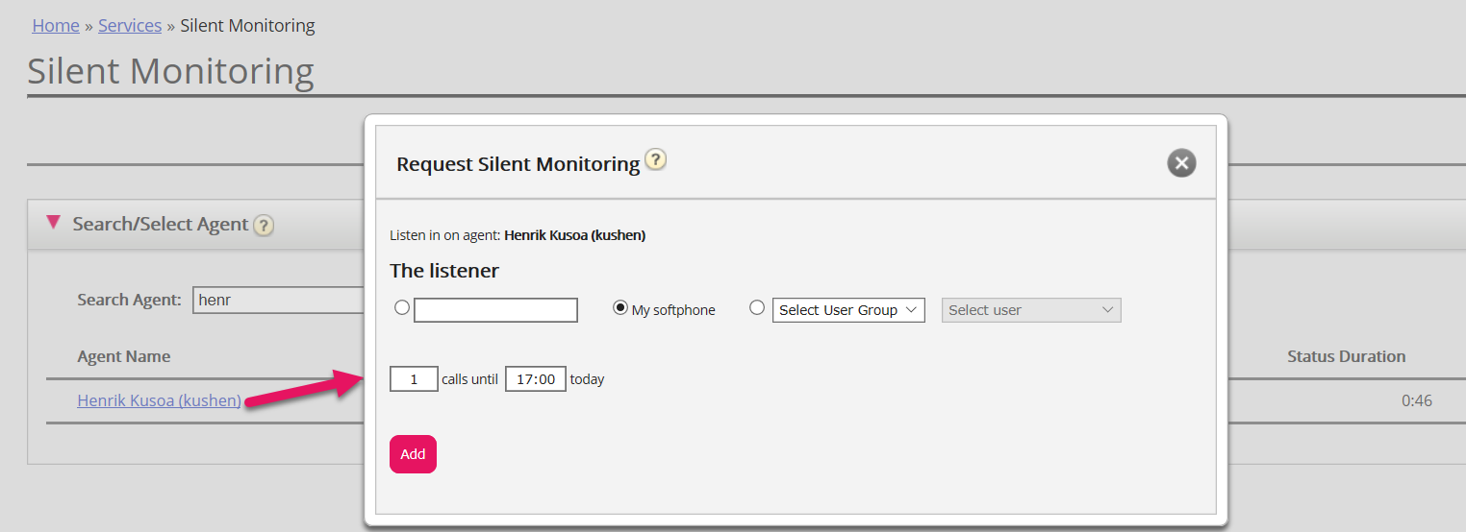
Task: Click the number of calls field
Action: [x=414, y=379]
